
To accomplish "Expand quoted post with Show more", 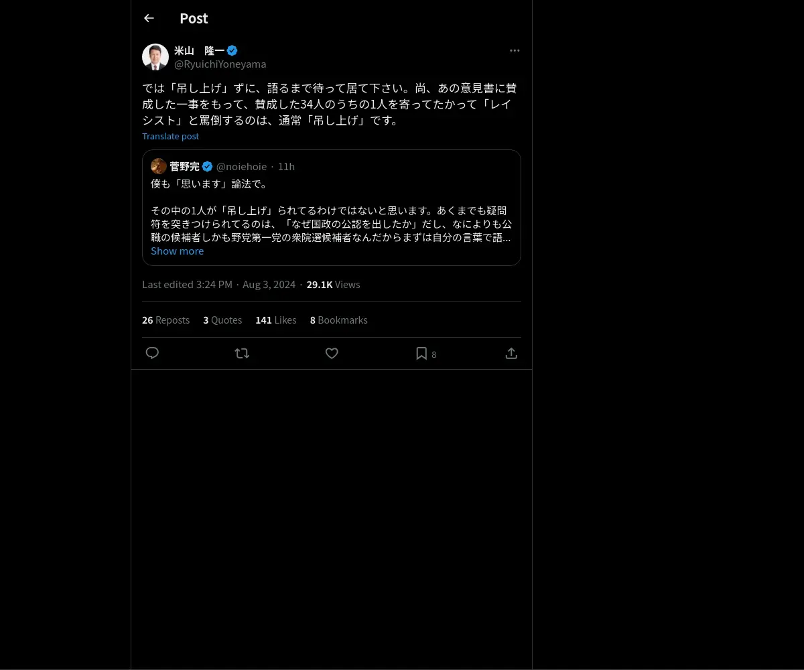I will (177, 251).
